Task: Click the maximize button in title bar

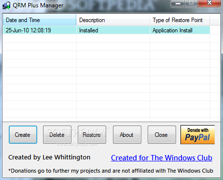Action: (191, 3)
